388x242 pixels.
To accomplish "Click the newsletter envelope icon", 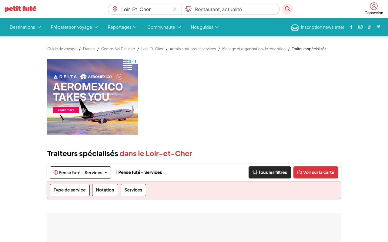I will coord(295,27).
